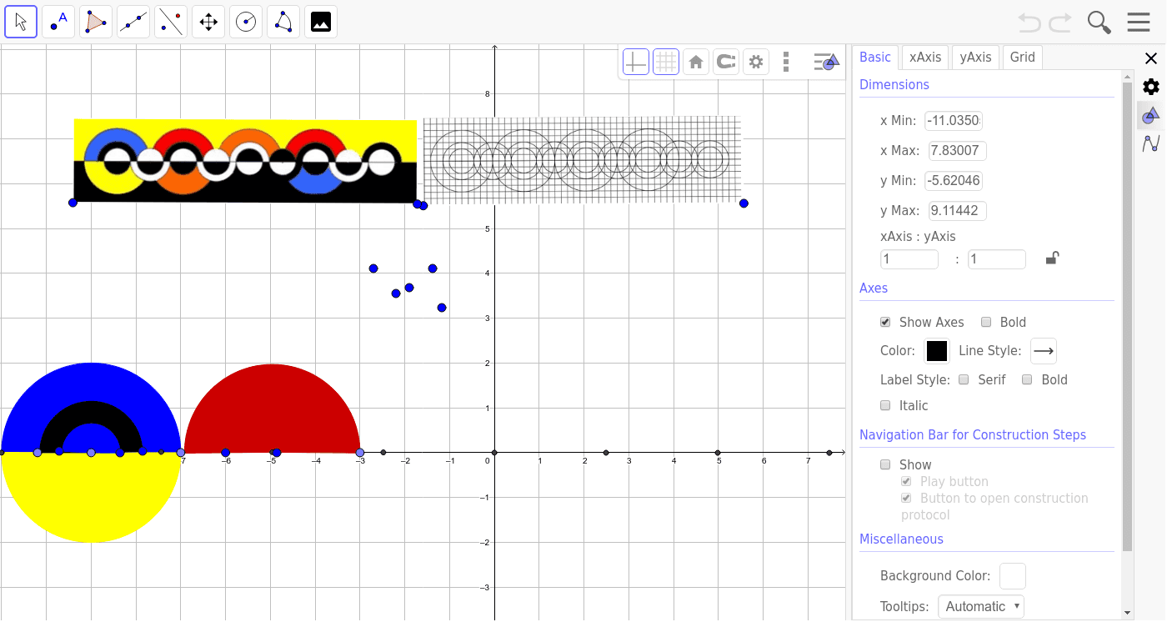Select the Circle through three points tool
Viewport: 1167px width, 622px height.
[x=283, y=22]
